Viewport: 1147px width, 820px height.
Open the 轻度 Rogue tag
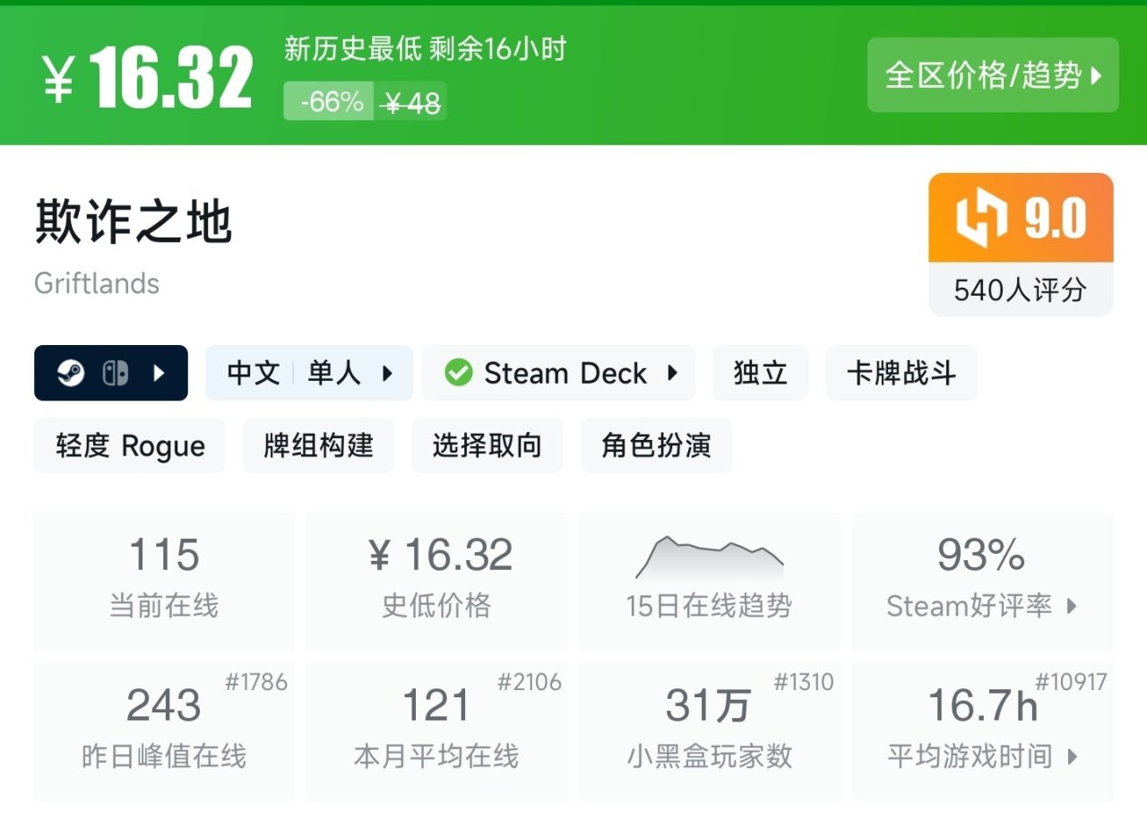click(130, 445)
